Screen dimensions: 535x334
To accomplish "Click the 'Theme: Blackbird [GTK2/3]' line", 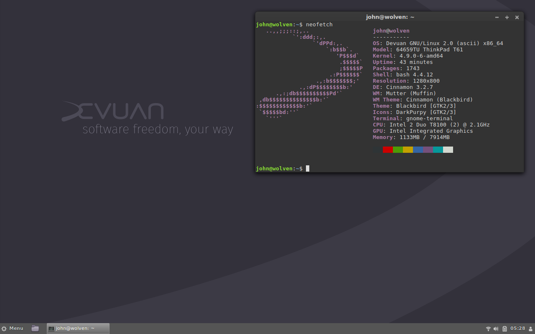I will pyautogui.click(x=415, y=106).
